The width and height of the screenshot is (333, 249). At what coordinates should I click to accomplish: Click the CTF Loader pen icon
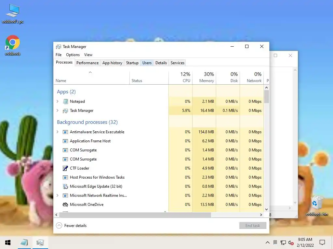(x=65, y=168)
